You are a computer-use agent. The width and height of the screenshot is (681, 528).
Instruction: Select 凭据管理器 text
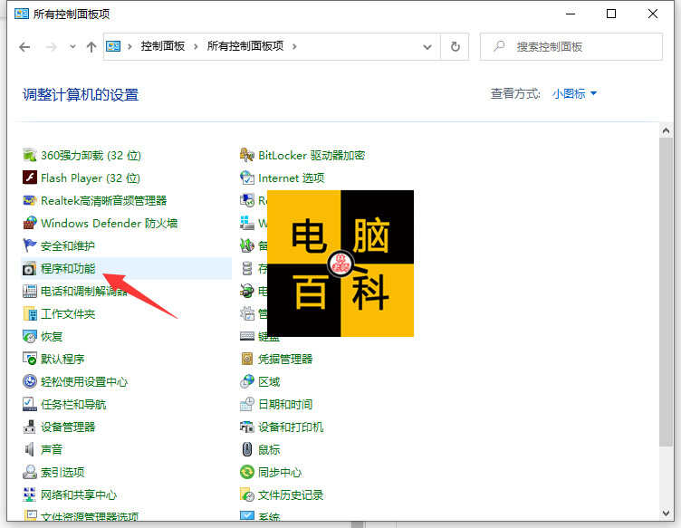pyautogui.click(x=285, y=359)
